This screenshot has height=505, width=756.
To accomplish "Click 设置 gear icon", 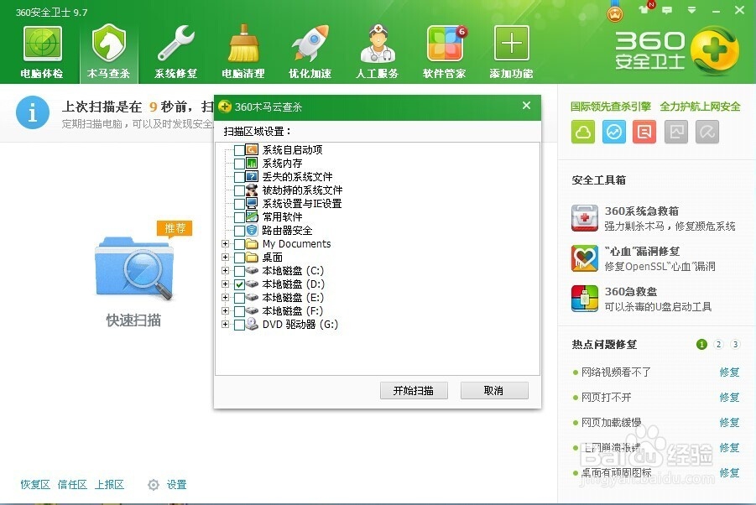I will [154, 485].
